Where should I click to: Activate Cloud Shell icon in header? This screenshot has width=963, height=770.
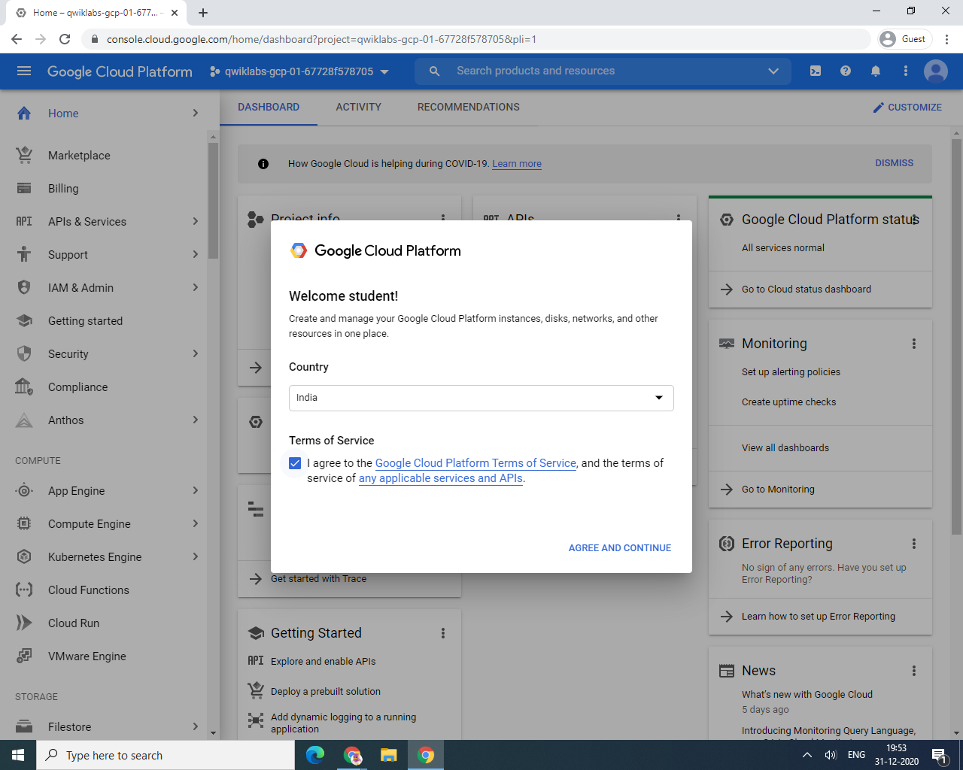(816, 71)
